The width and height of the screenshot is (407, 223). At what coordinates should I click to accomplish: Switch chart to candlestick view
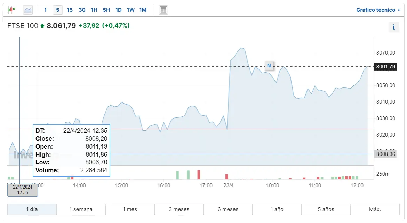pyautogui.click(x=11, y=10)
